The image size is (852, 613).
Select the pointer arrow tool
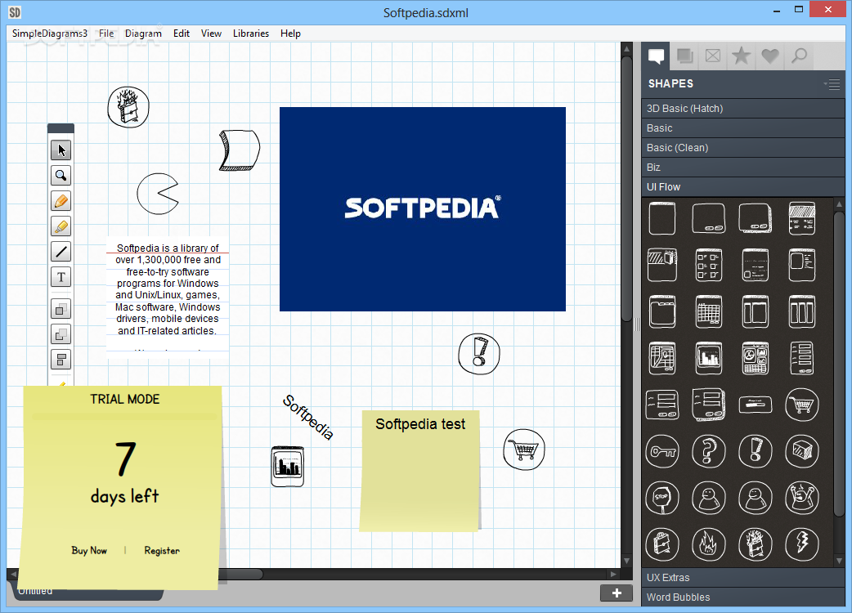[x=61, y=150]
